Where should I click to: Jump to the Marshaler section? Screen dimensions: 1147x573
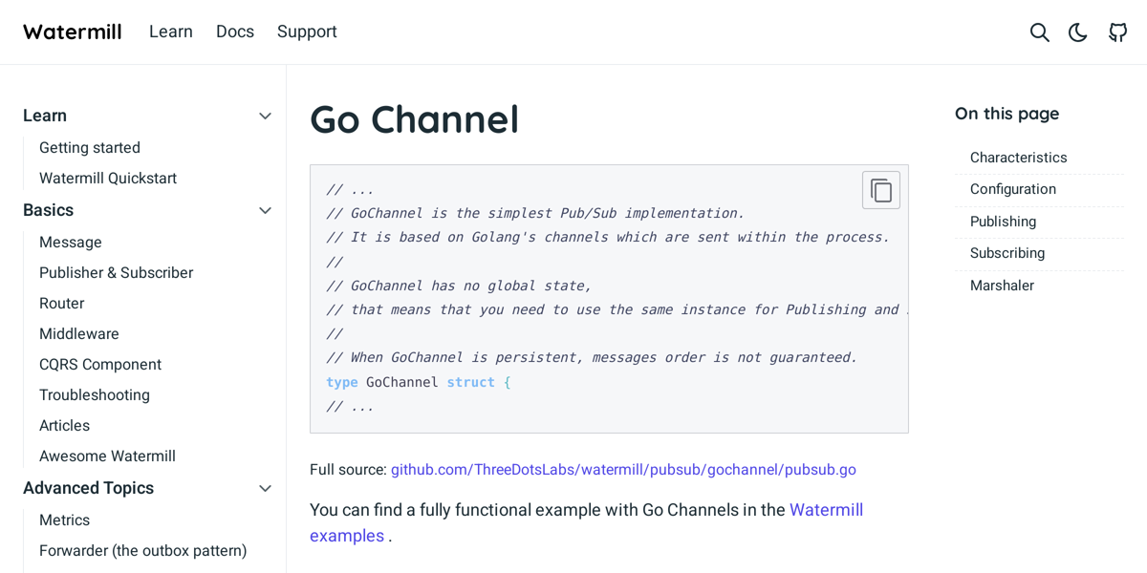click(x=1002, y=285)
